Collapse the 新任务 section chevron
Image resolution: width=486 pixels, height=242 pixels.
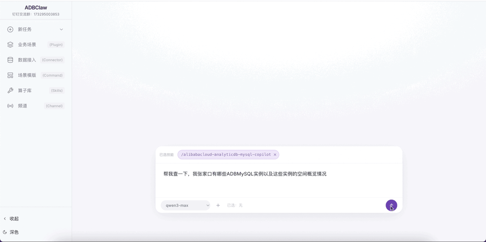(x=61, y=29)
